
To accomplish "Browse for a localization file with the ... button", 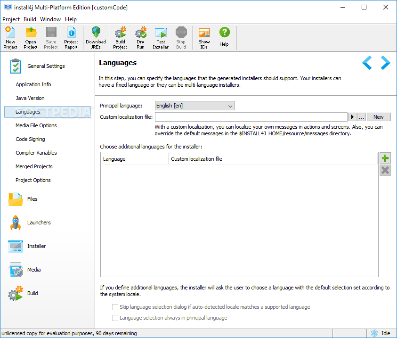I will [362, 117].
